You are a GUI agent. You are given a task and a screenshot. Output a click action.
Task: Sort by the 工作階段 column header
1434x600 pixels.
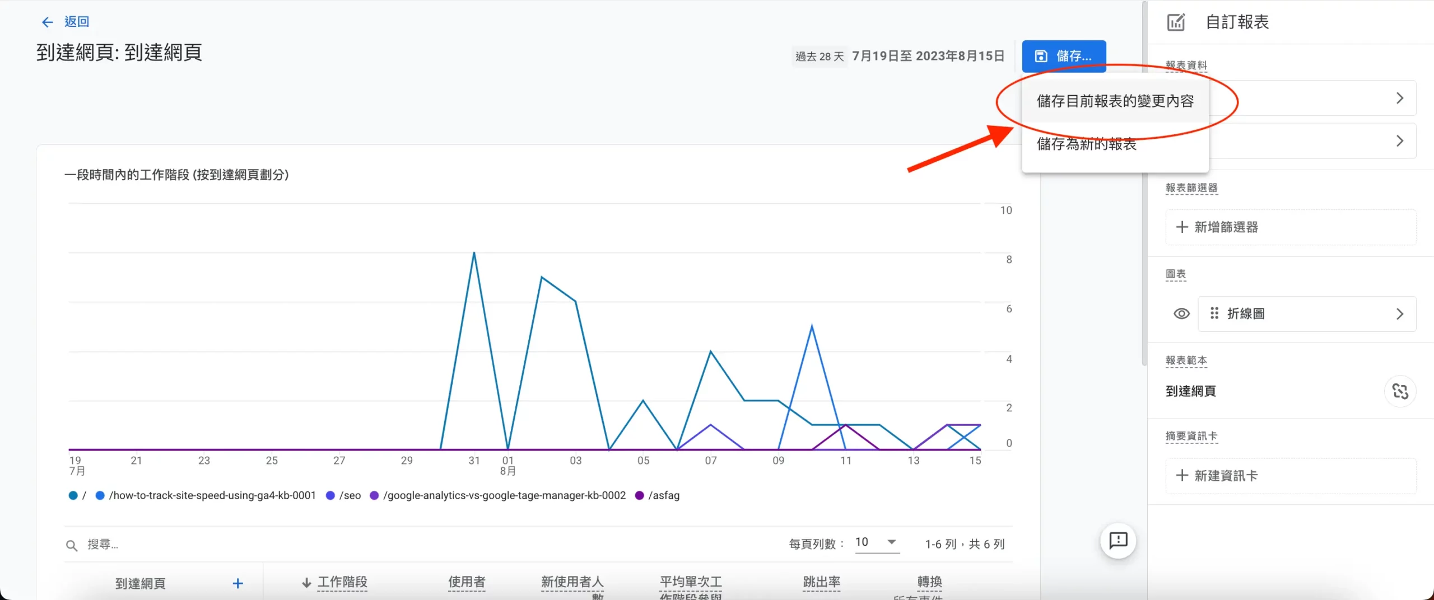342,582
